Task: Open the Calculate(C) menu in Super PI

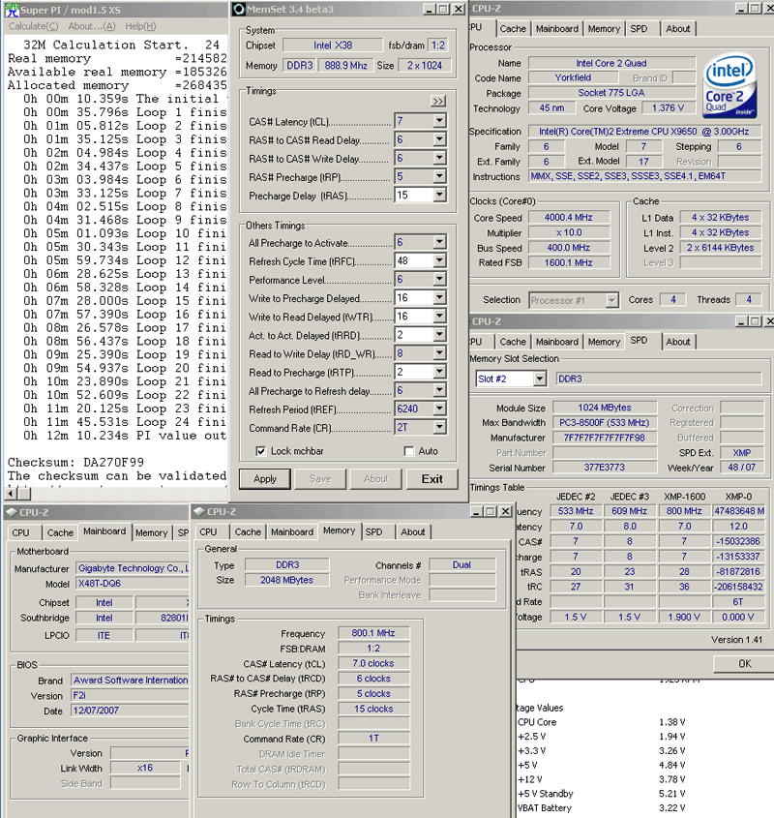Action: 34,26
